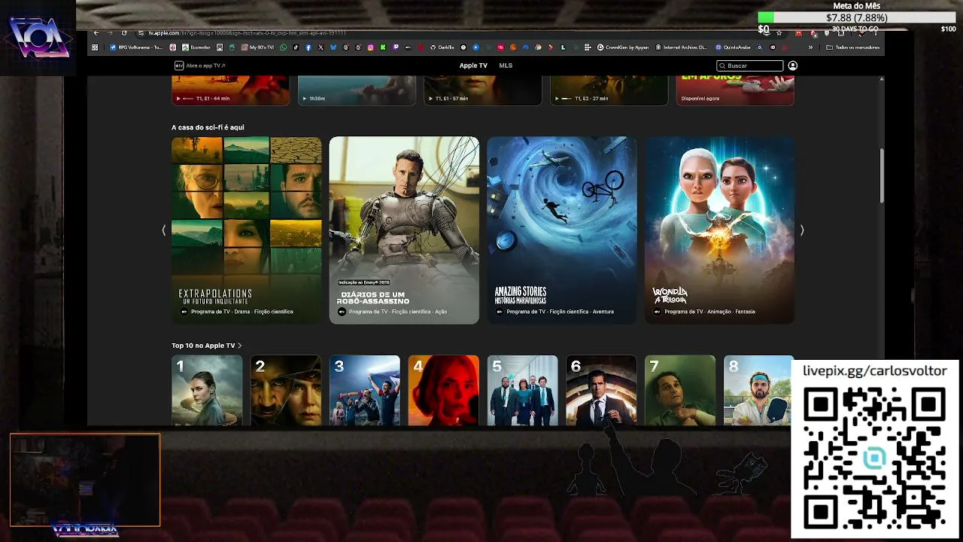
Task: Open the number 2 Top 10 title
Action: 286,390
